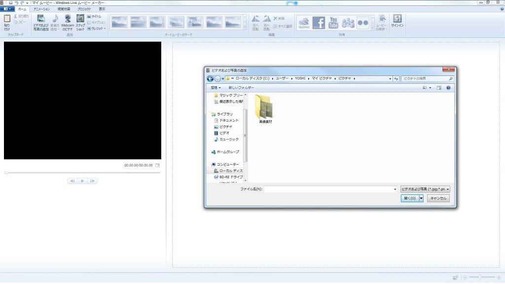Click the Windows Live Groups people icon
The height and width of the screenshot is (284, 505).
point(348,23)
